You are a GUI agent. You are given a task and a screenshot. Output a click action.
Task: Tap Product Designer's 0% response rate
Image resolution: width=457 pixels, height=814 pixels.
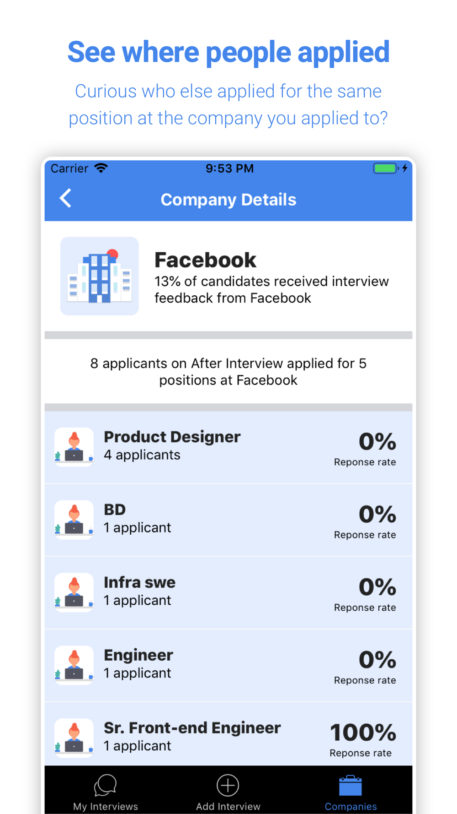(377, 442)
